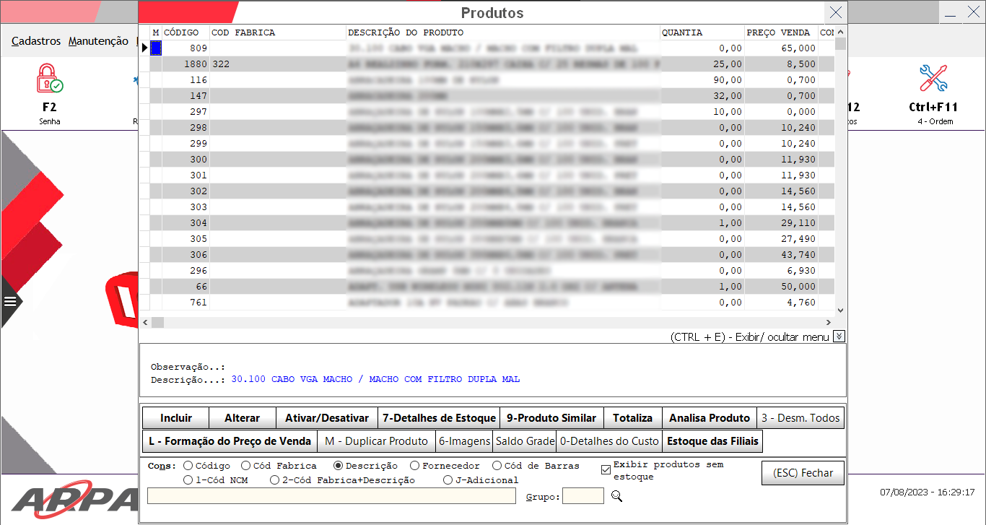986x525 pixels.
Task: Click the expand arrow icon beside Exibir/ocultar menu
Action: (x=838, y=337)
